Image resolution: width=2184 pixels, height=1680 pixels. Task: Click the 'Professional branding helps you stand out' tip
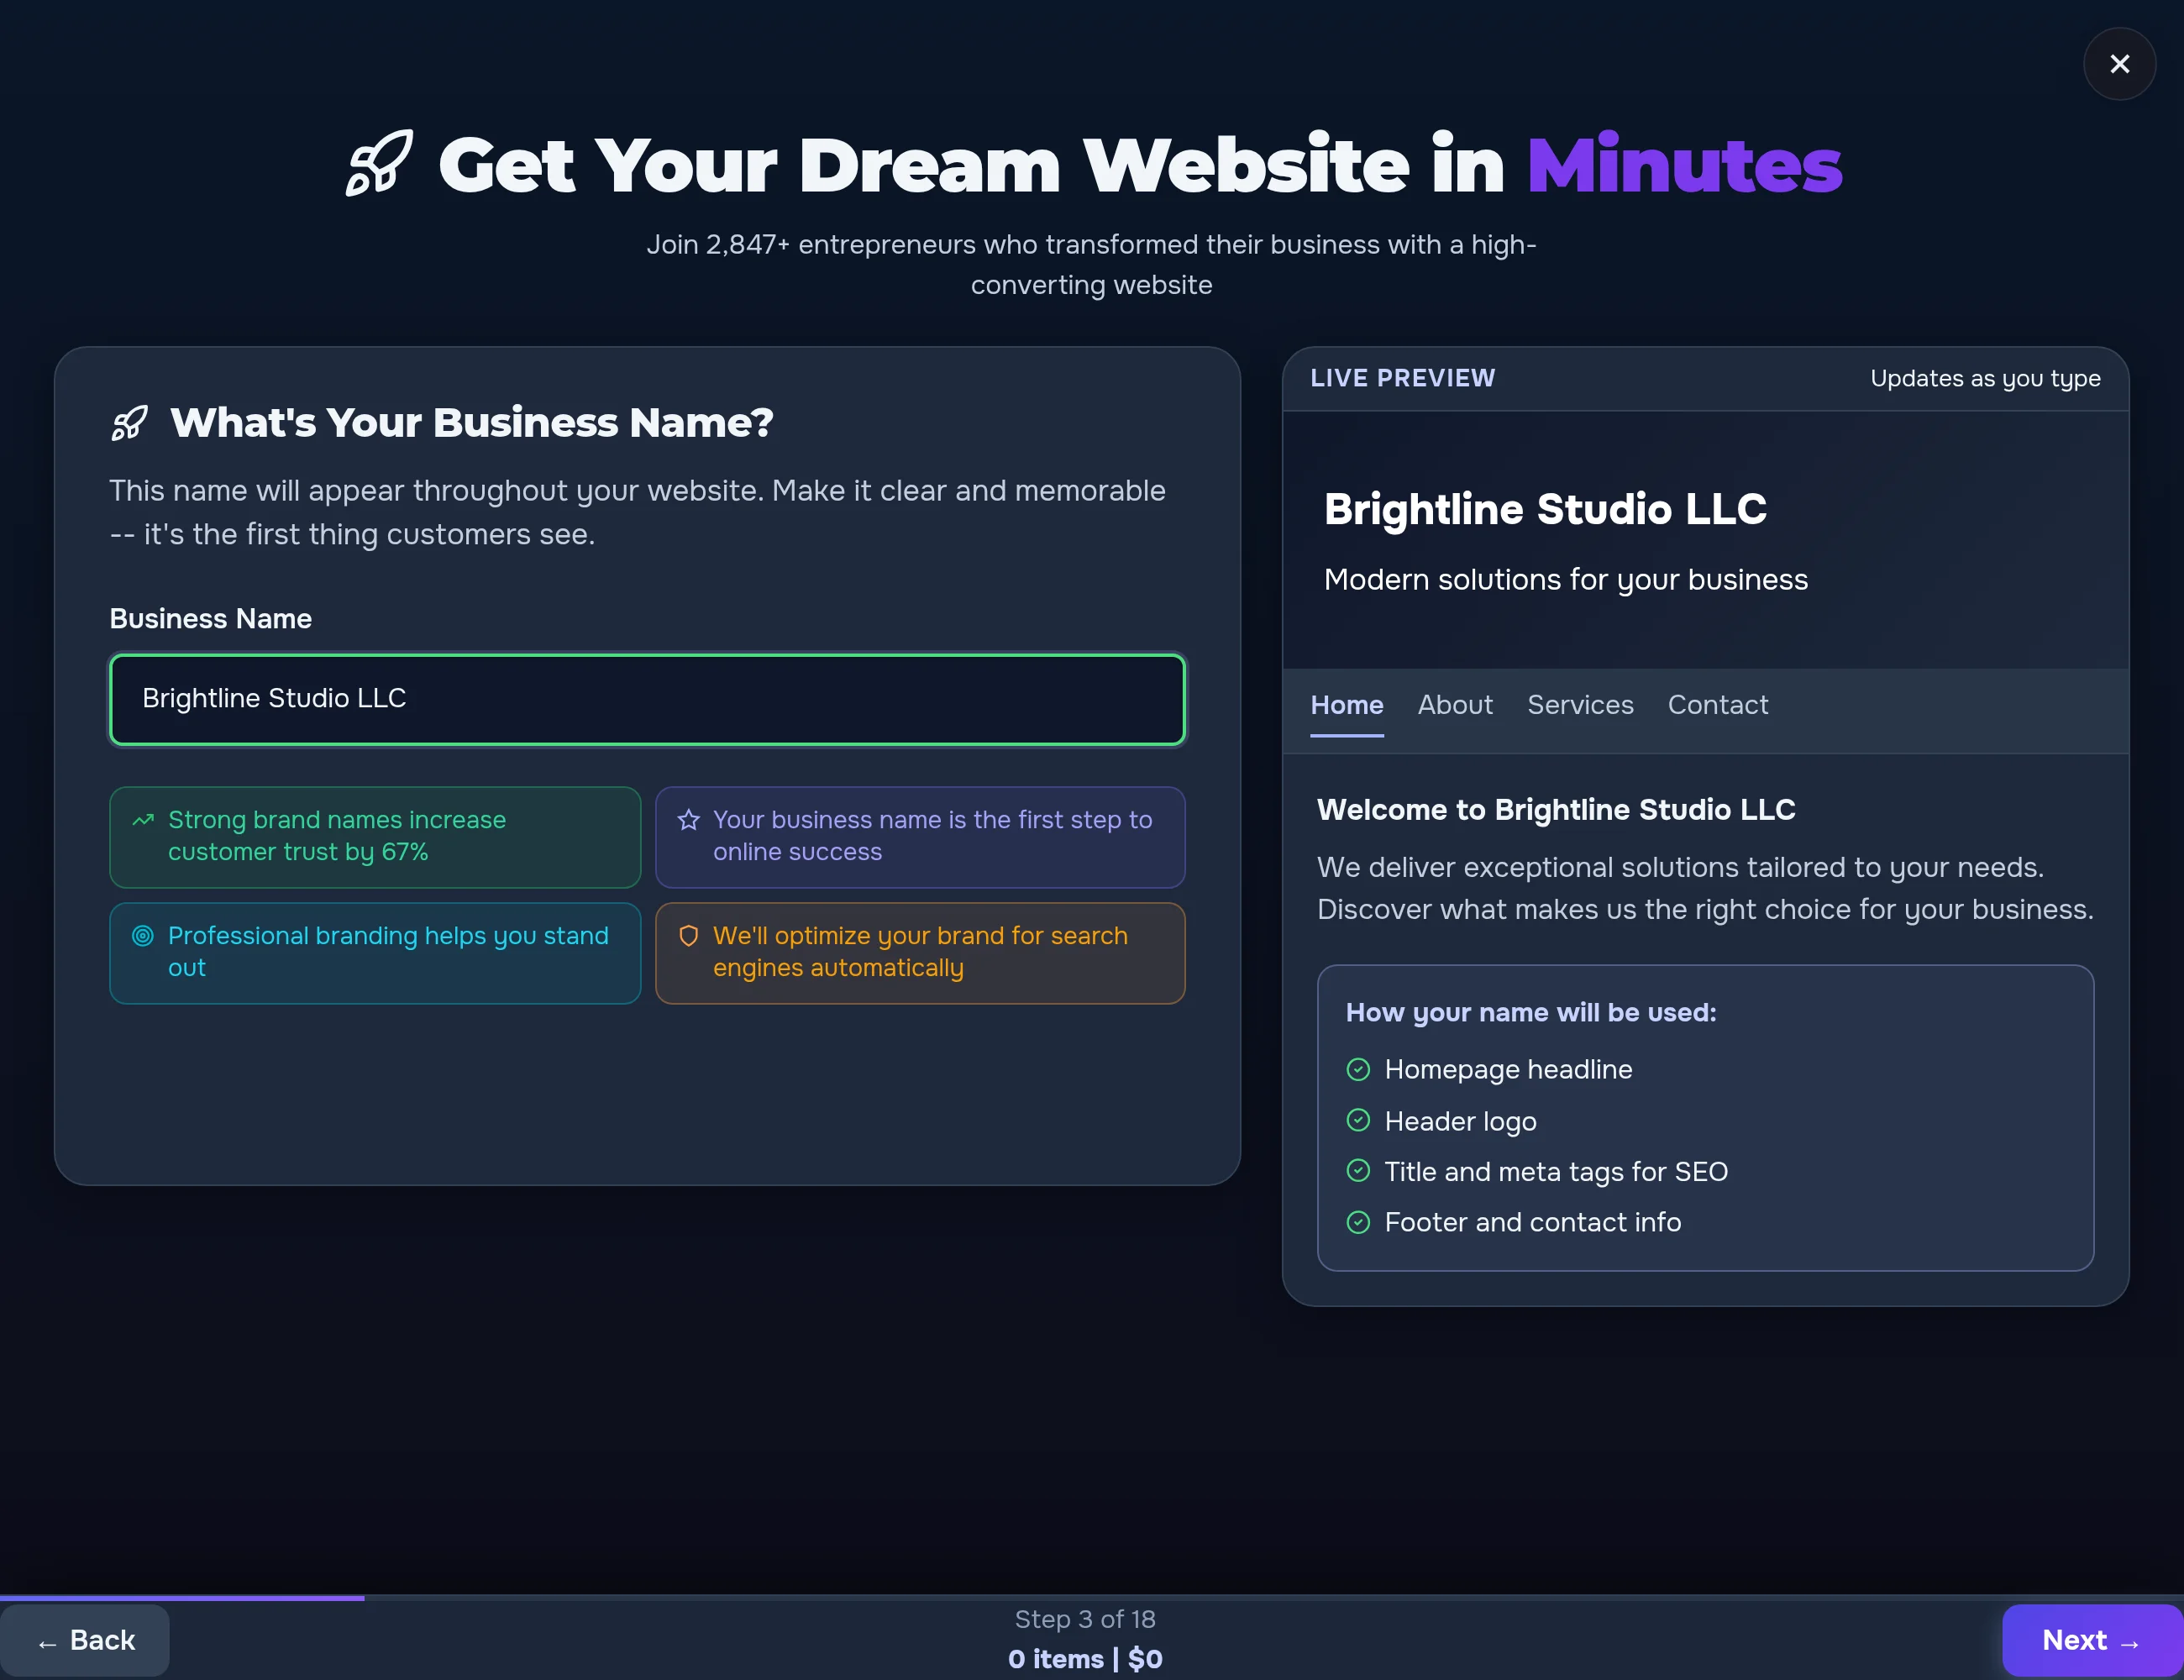(x=375, y=953)
